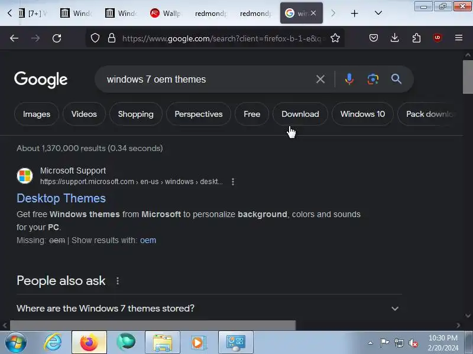Image resolution: width=473 pixels, height=354 pixels.
Task: Click Show desktop button at taskbar end
Action: [469, 343]
